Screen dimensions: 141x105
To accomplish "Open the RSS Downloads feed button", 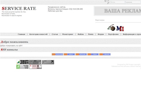I will [x=57, y=54].
